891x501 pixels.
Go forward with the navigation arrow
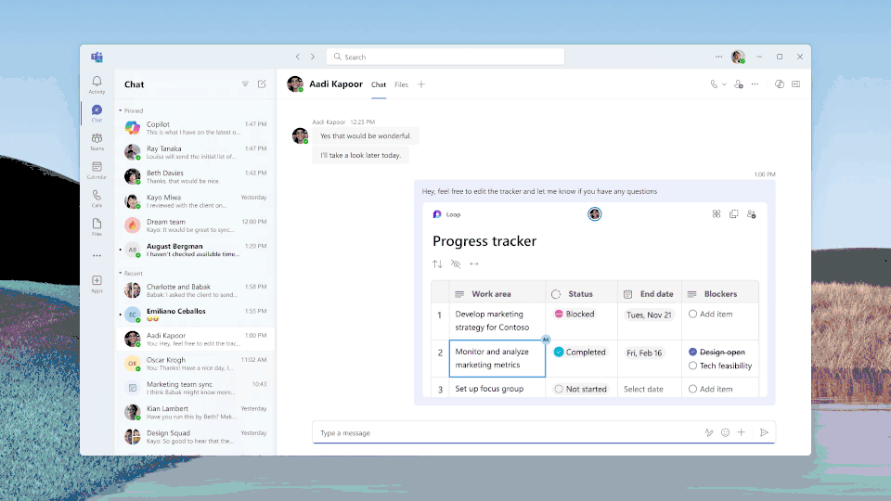click(x=313, y=57)
